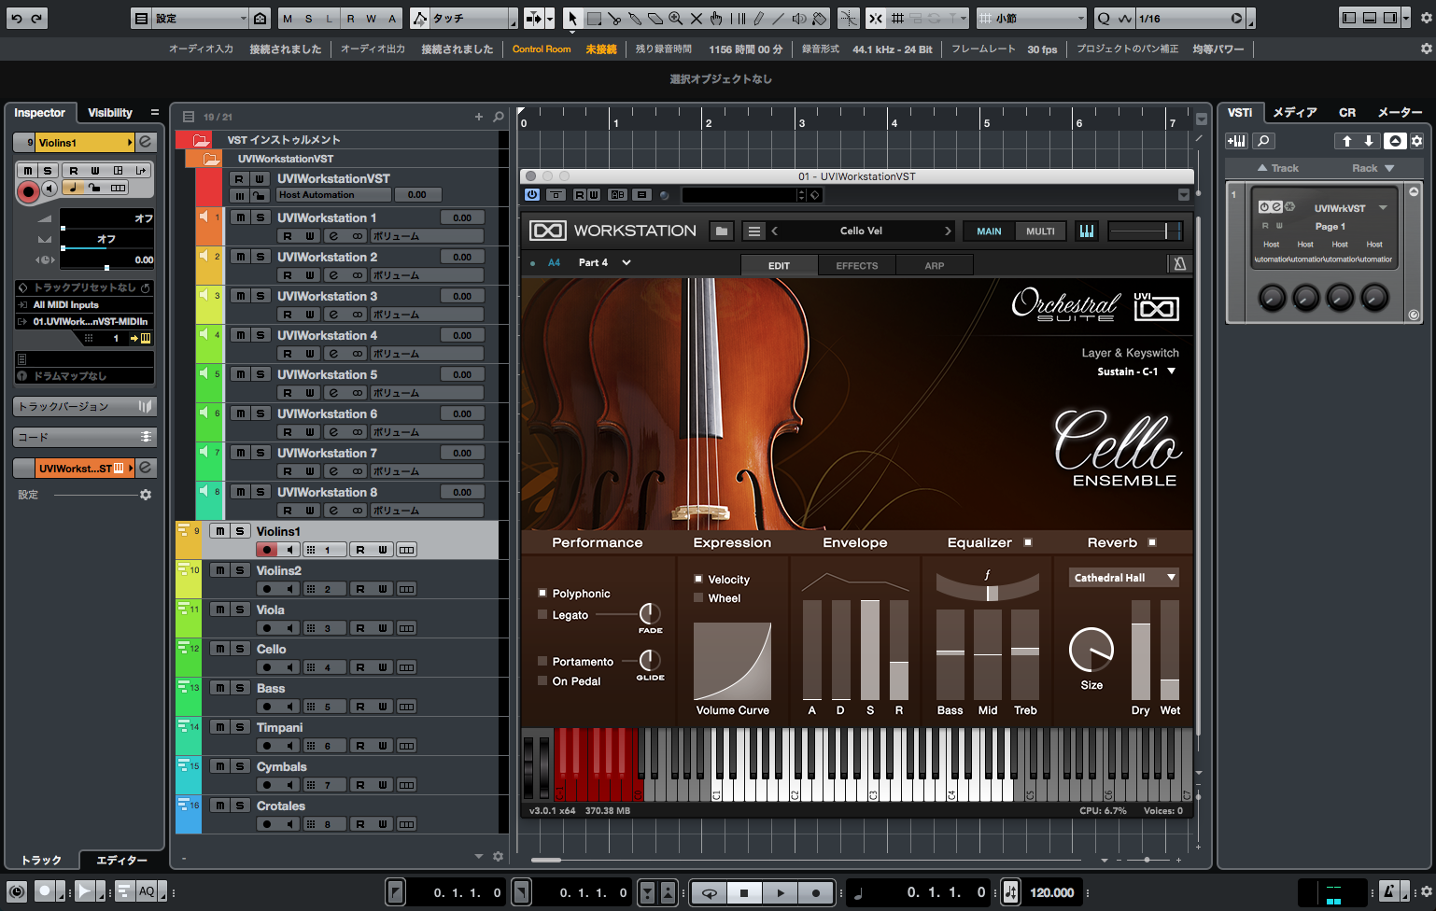Select the scissors split tool
Viewport: 1436px width, 911px height.
click(614, 19)
